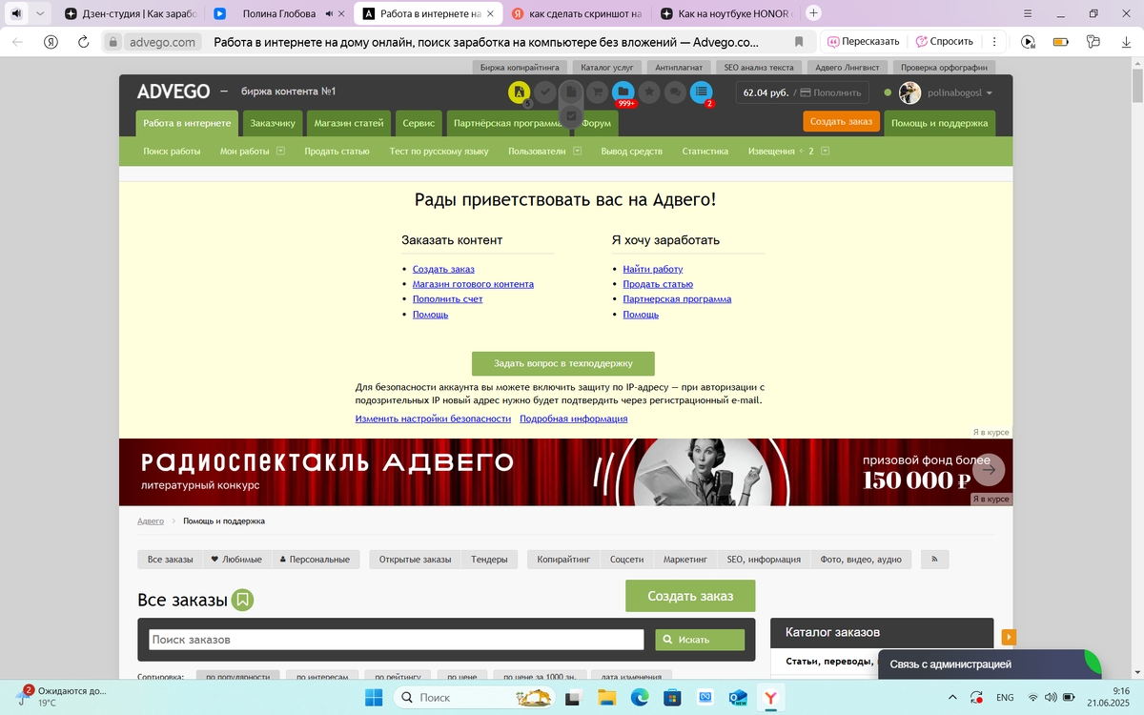The height and width of the screenshot is (715, 1144).
Task: Open the Найти работу link
Action: click(x=653, y=269)
